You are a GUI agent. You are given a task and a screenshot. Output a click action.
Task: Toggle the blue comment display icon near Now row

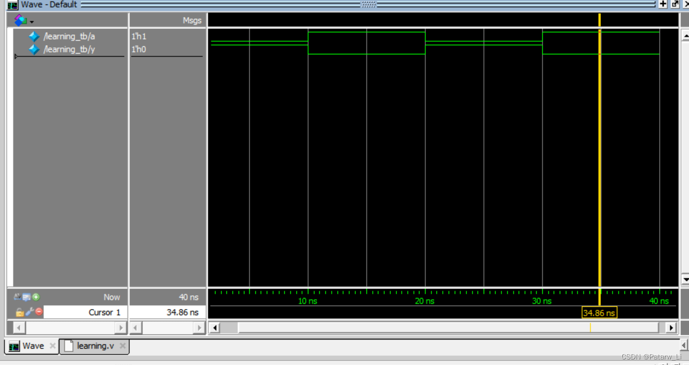26,297
